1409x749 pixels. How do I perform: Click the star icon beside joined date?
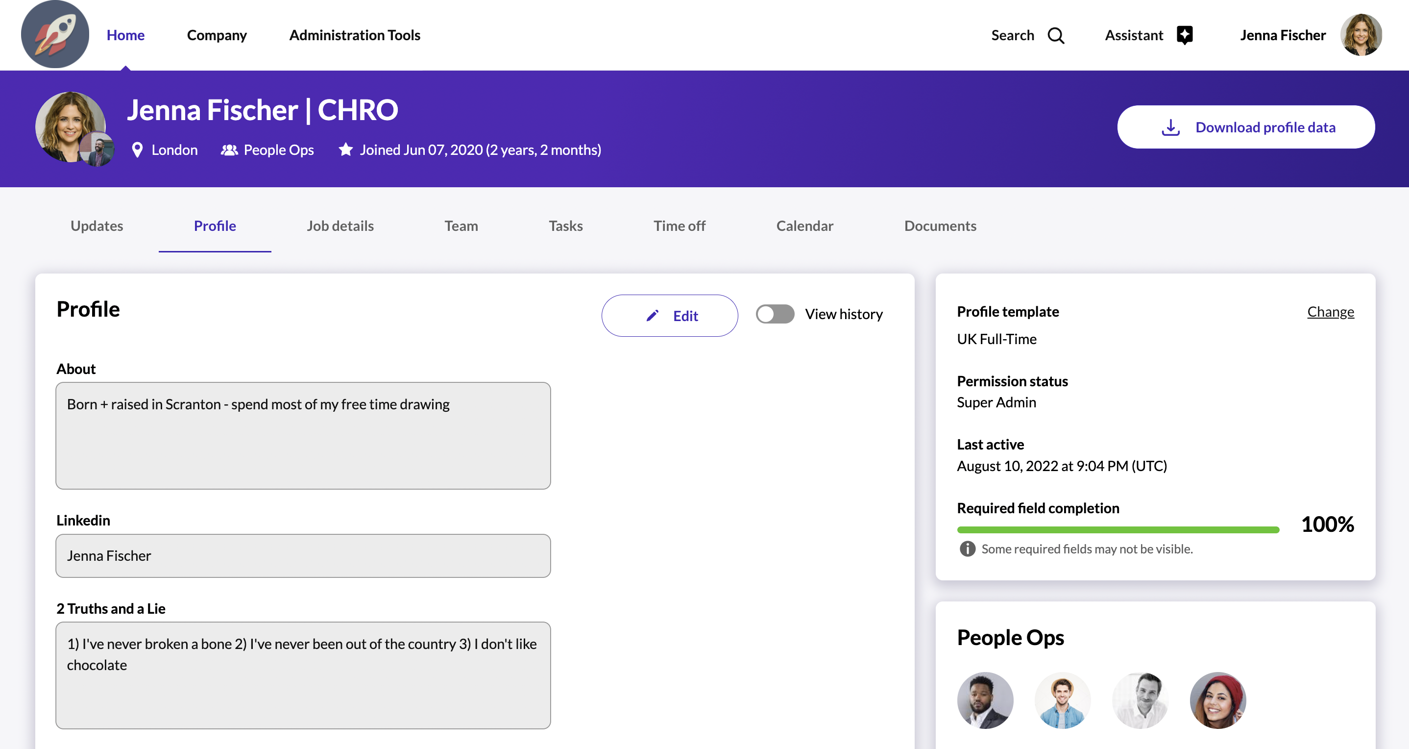(346, 150)
